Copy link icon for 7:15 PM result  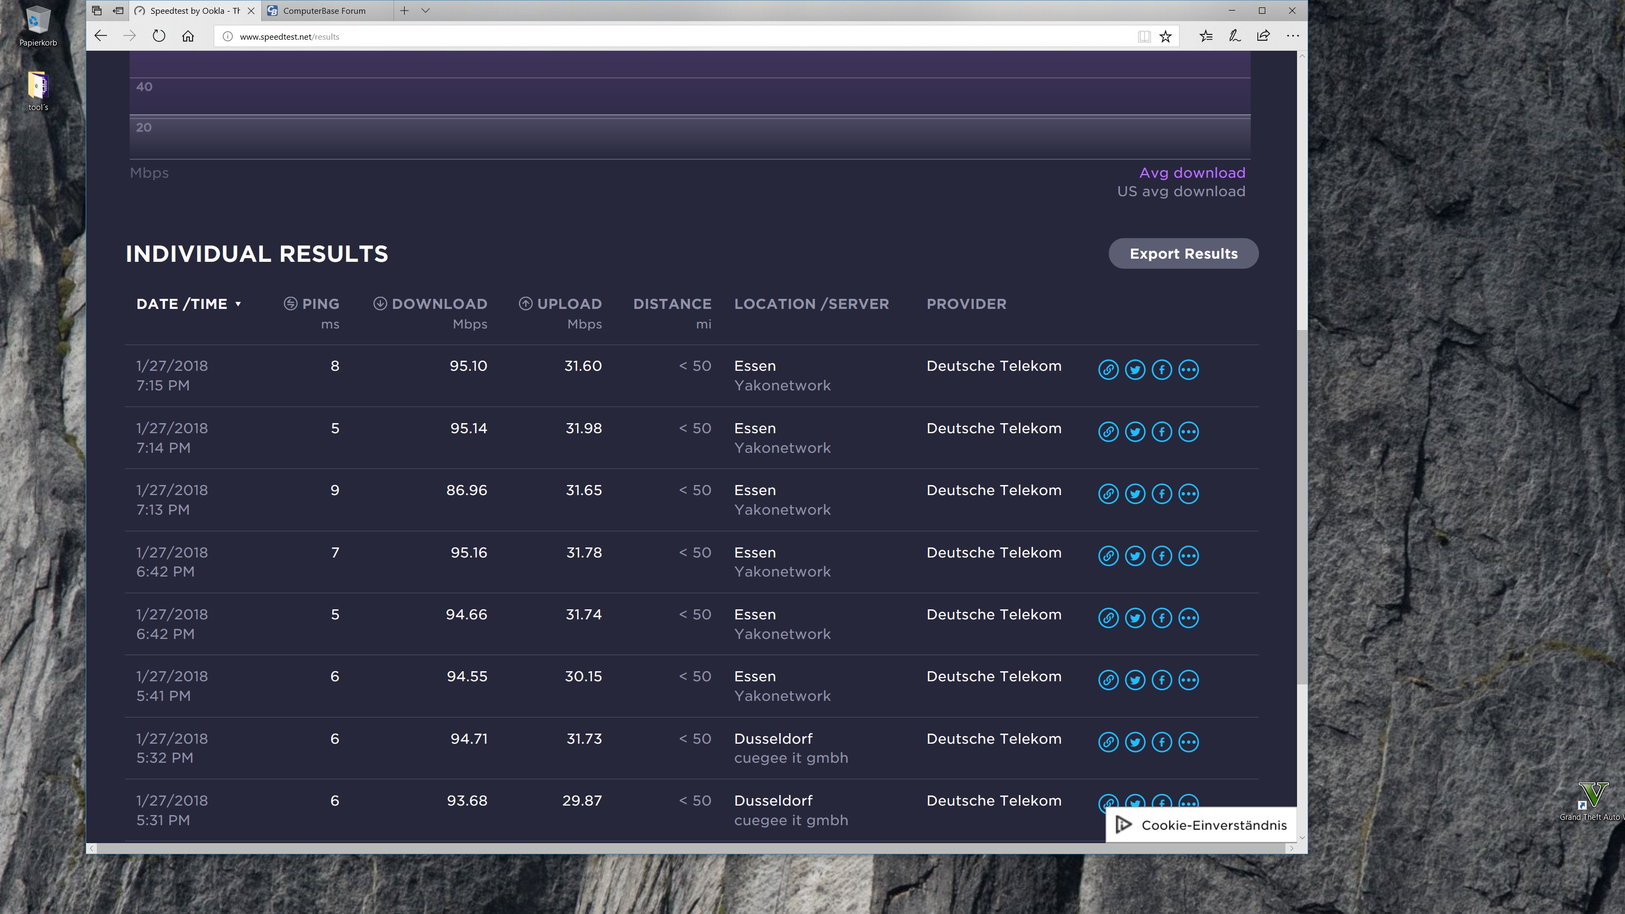pos(1108,370)
